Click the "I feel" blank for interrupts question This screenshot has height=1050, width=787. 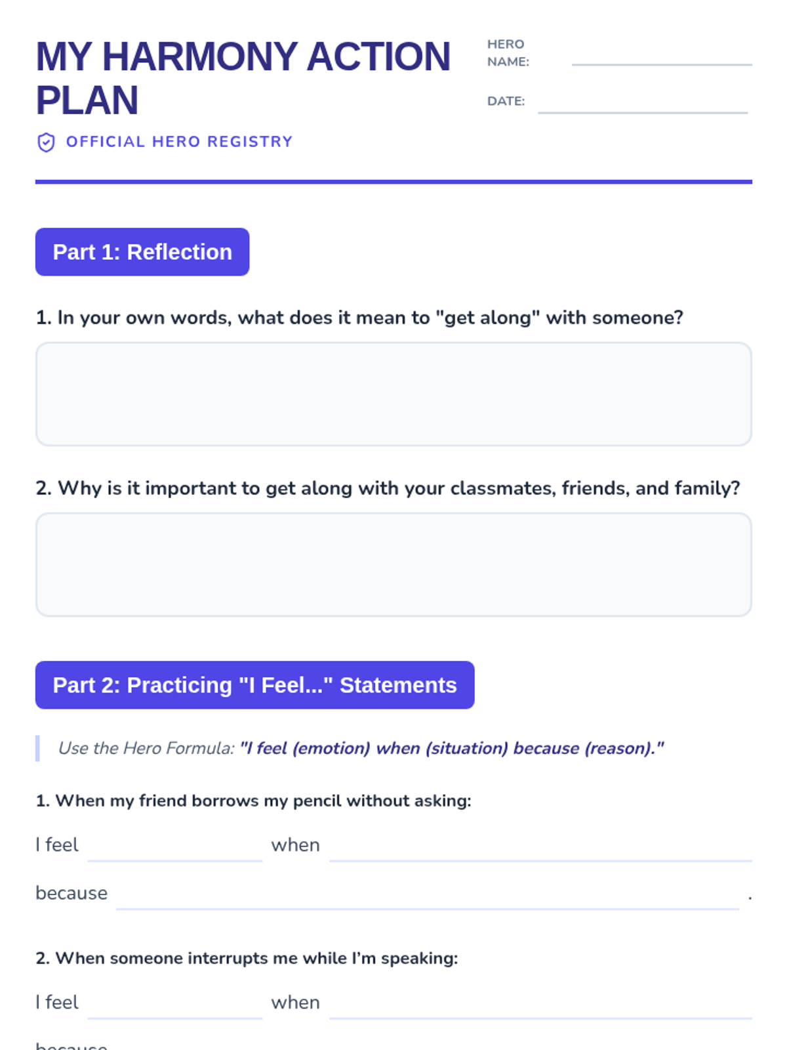175,1004
